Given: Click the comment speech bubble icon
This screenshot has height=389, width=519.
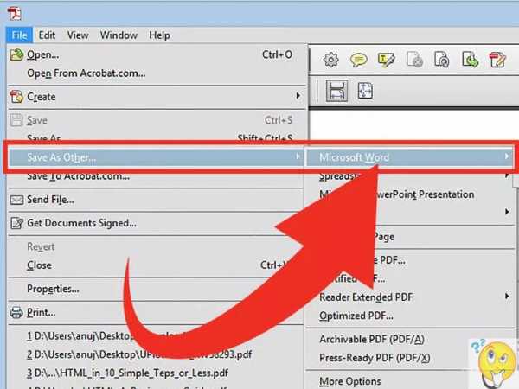Looking at the screenshot, I should tap(358, 60).
